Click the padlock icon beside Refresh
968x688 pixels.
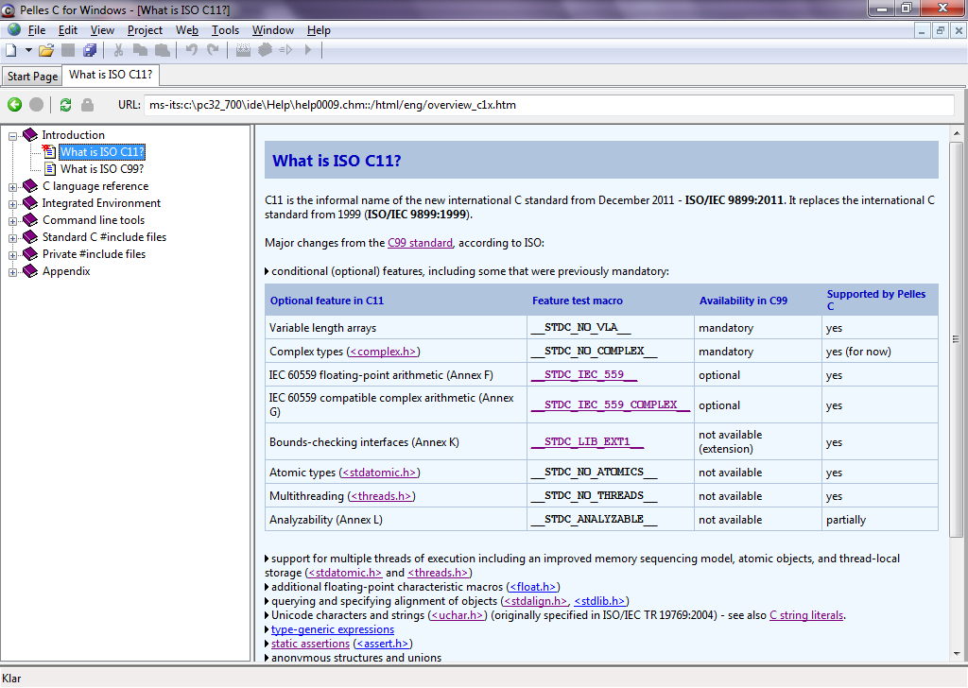[x=88, y=105]
